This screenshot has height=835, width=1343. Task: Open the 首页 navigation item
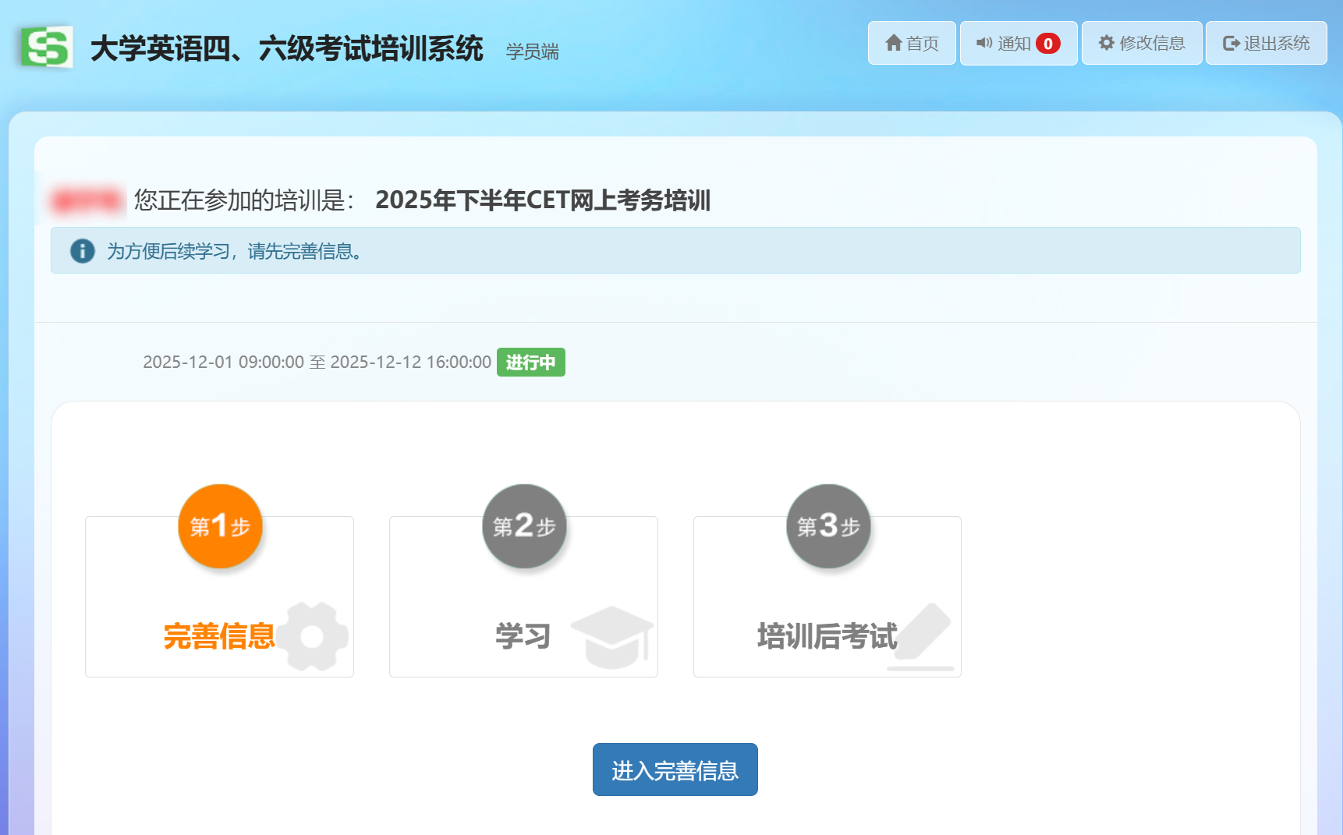pos(912,43)
